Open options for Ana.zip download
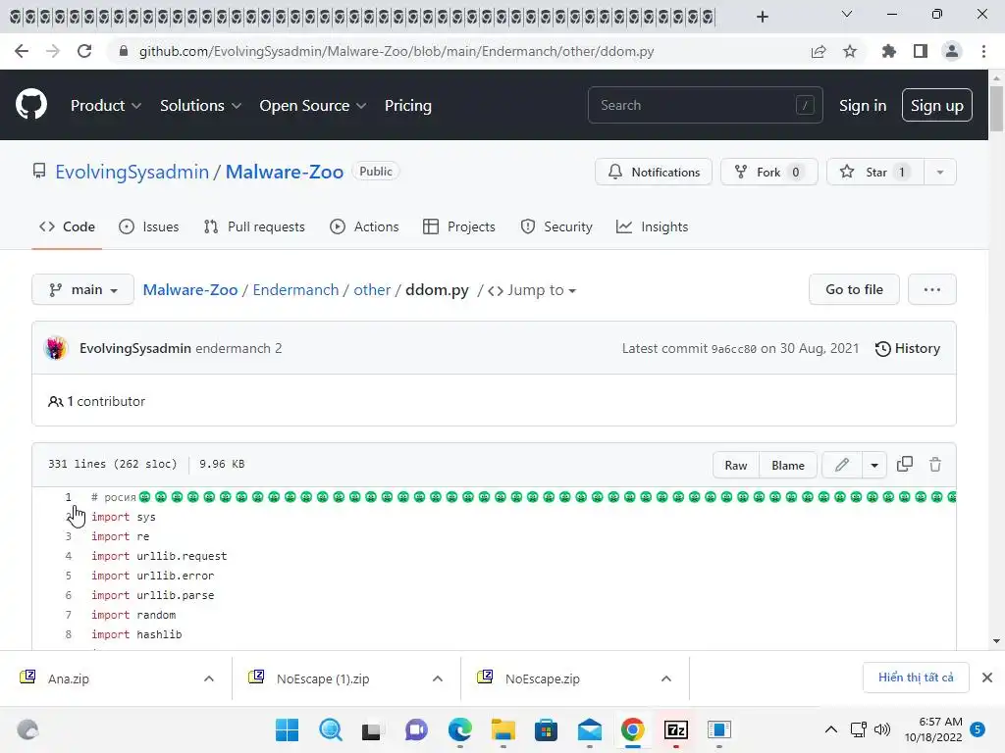This screenshot has height=753, width=1005. [209, 678]
